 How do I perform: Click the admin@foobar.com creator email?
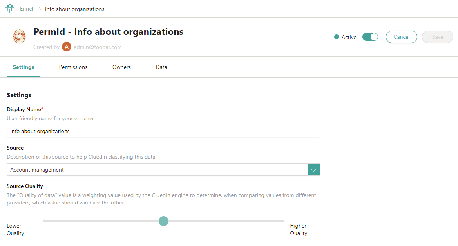point(98,47)
